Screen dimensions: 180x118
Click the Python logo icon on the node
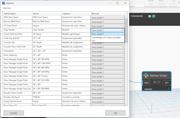click(x=146, y=75)
